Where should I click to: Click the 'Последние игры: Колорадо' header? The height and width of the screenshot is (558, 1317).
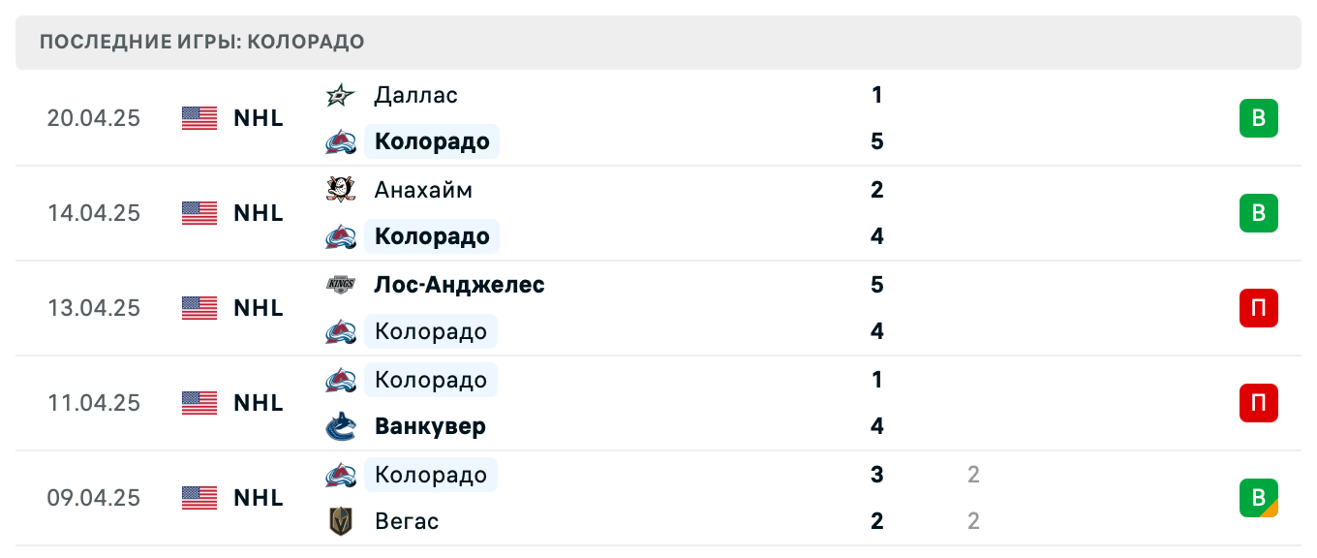(202, 42)
